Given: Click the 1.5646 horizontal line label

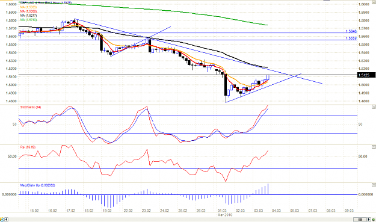Looking at the screenshot, I should (x=351, y=31).
